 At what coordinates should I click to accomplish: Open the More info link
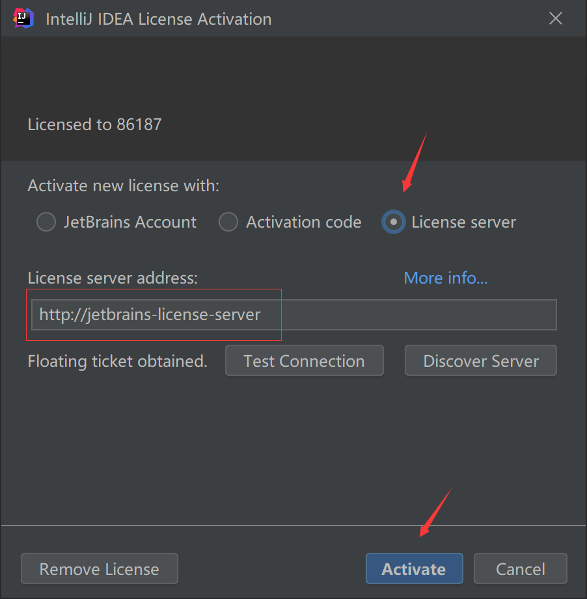click(x=445, y=278)
